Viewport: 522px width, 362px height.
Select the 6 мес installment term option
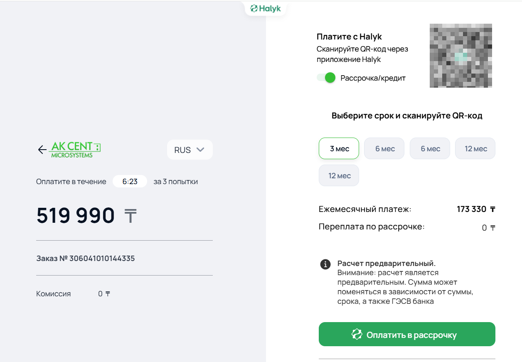click(384, 148)
